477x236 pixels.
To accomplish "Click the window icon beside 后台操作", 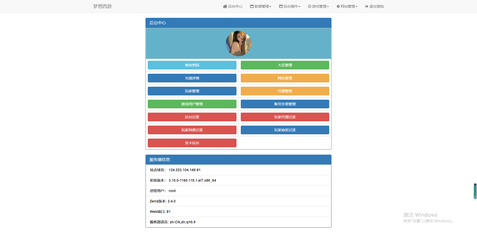I will point(281,6).
